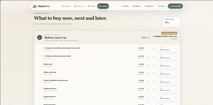
Task: Change phase for Double bed frame
Action: pos(167,89)
